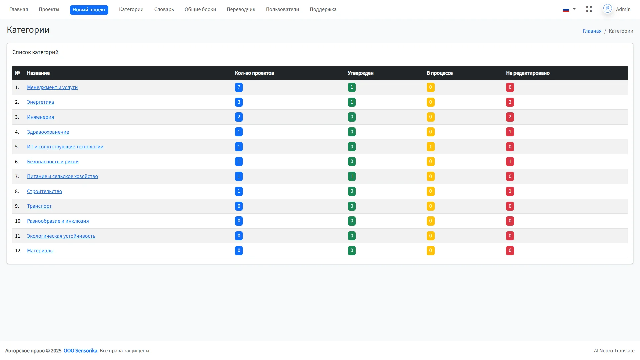Click the Главная breadcrumb link
640x360 pixels.
(592, 31)
